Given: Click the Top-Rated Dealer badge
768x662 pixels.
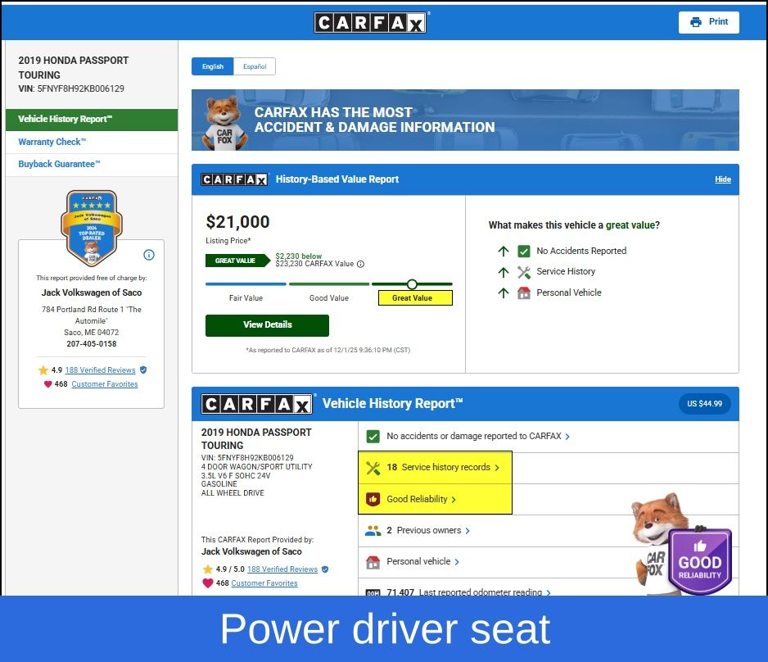Looking at the screenshot, I should click(x=91, y=227).
